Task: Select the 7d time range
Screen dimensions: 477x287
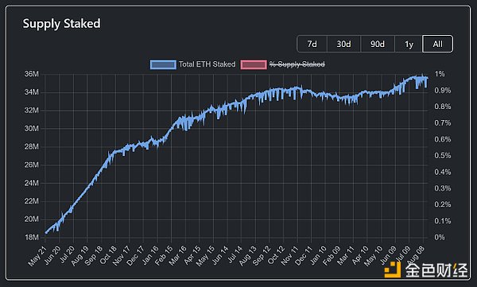Action: [312, 45]
